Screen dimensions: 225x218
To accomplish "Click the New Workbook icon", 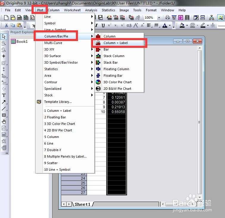I will tap(20, 18).
